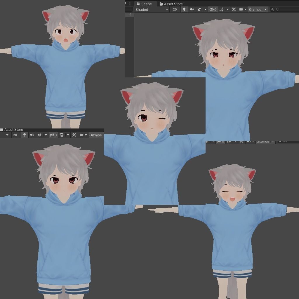Viewport: 299px width, 299px height.
Task: Expand camera settings arrow in Shaded toolbar
Action: pos(246,9)
